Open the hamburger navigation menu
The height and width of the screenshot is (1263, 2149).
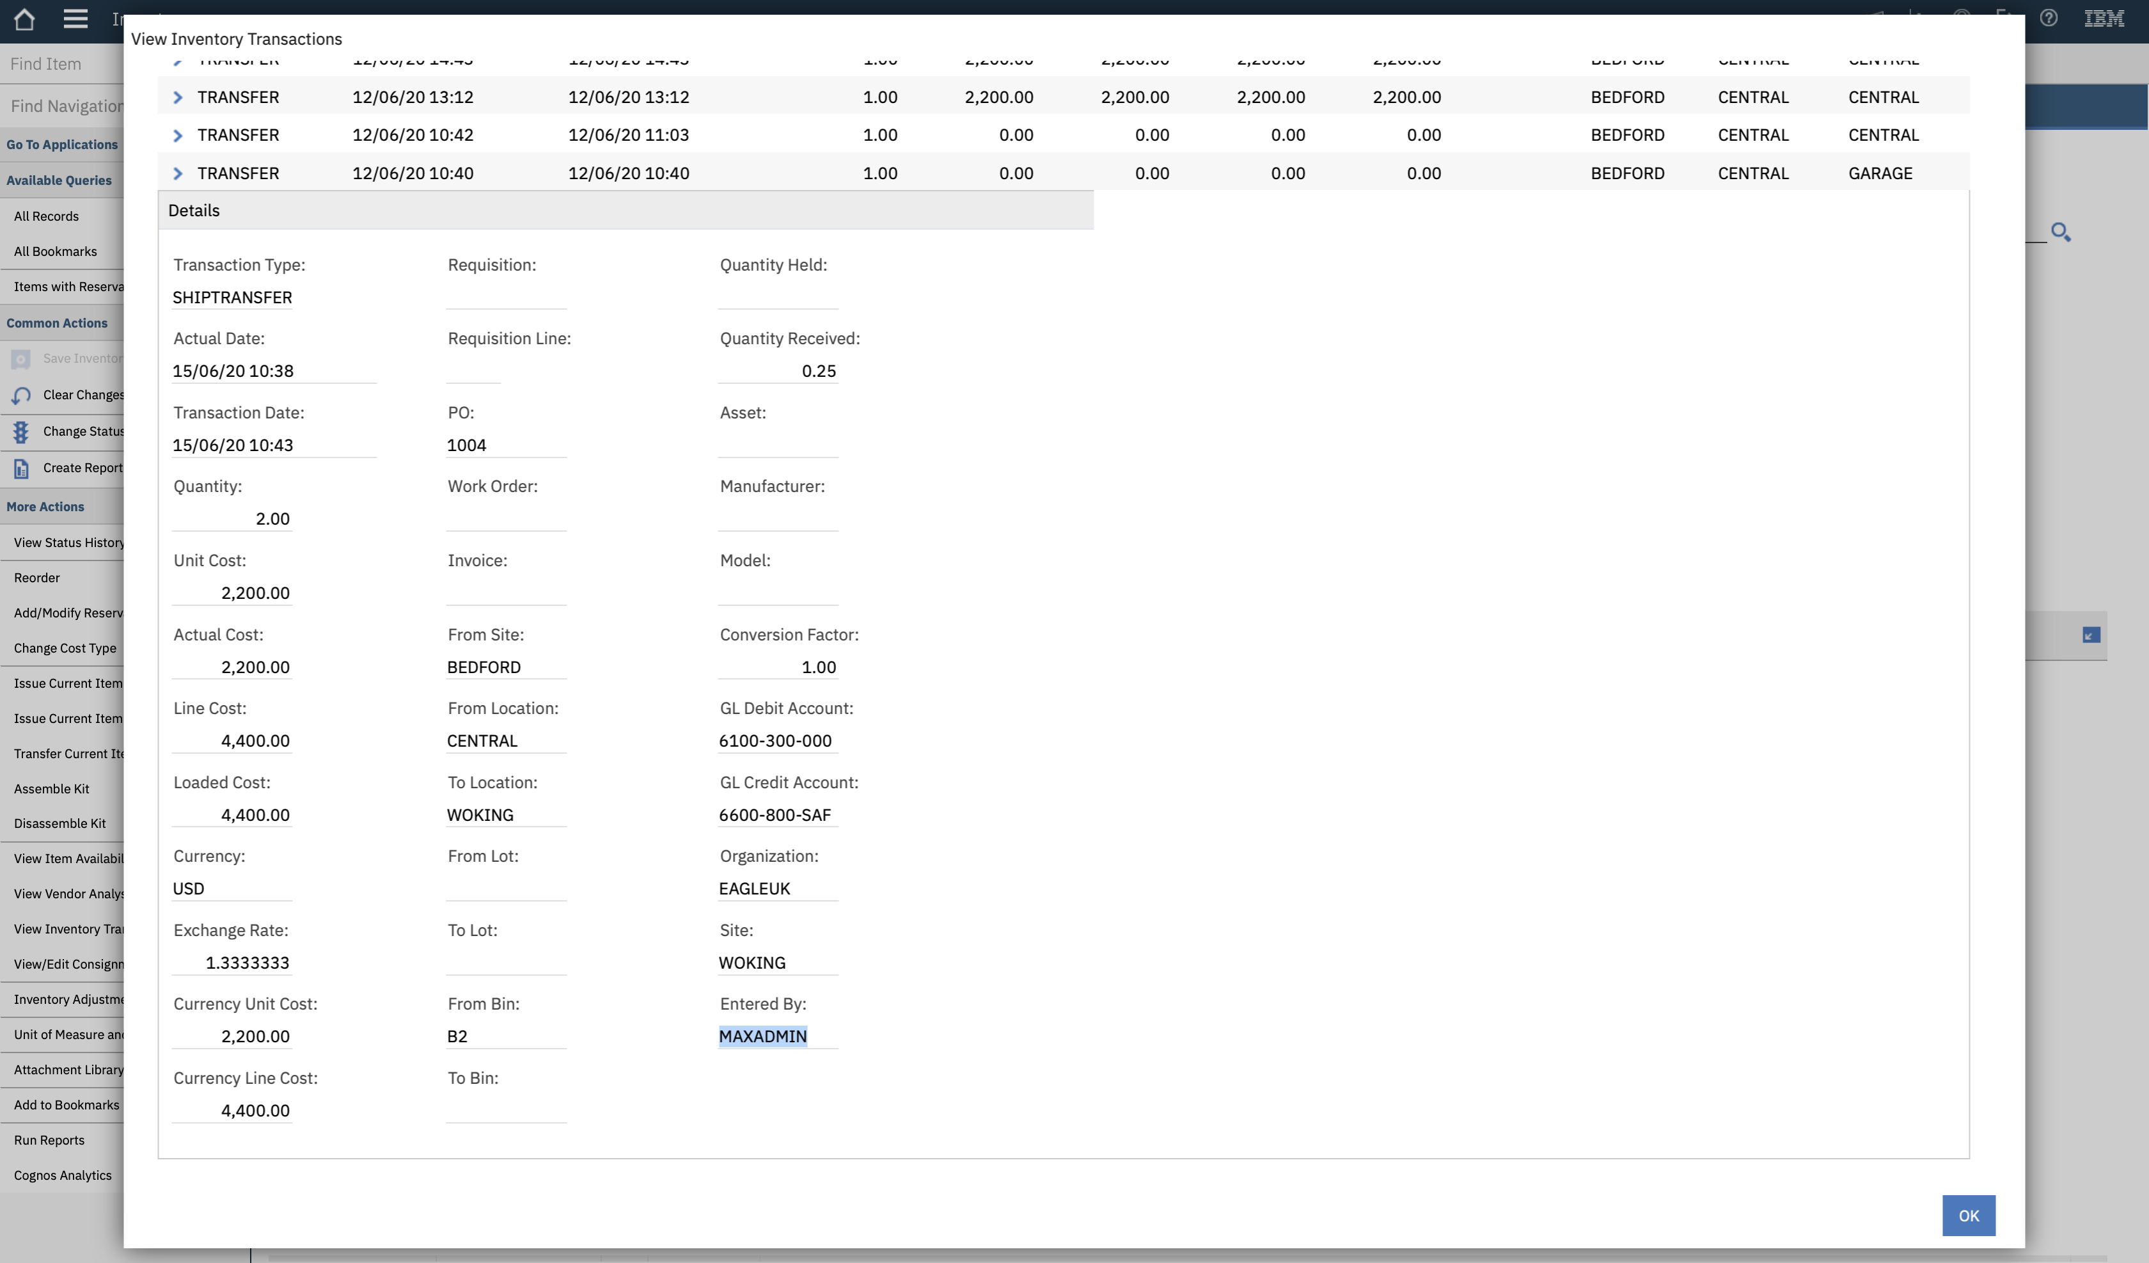[x=75, y=20]
